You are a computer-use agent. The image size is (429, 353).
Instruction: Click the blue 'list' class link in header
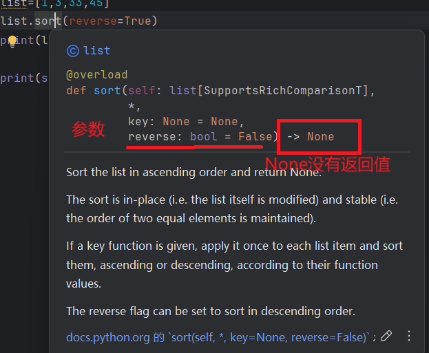click(96, 50)
